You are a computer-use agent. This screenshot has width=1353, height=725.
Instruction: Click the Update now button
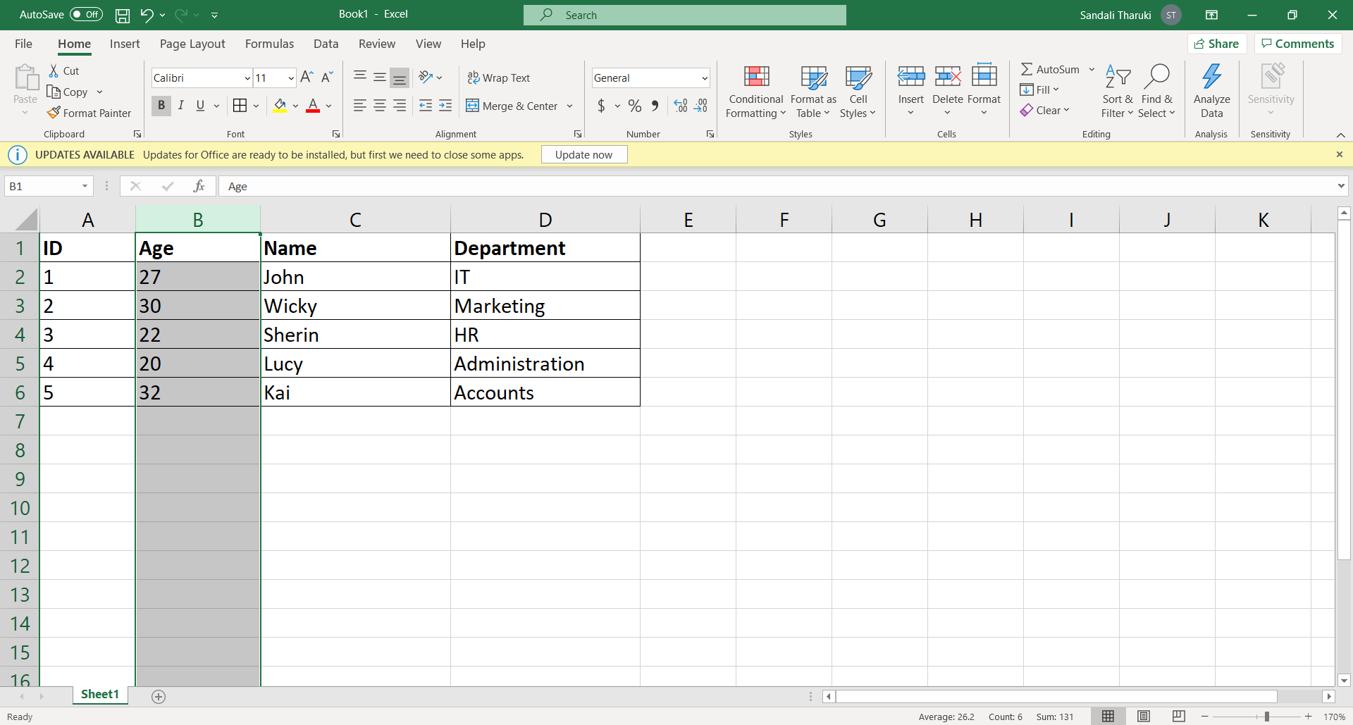tap(583, 154)
